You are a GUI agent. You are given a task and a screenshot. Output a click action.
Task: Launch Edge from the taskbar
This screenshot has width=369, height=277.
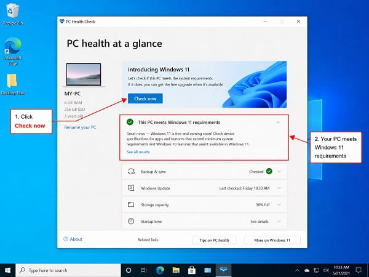(161, 270)
